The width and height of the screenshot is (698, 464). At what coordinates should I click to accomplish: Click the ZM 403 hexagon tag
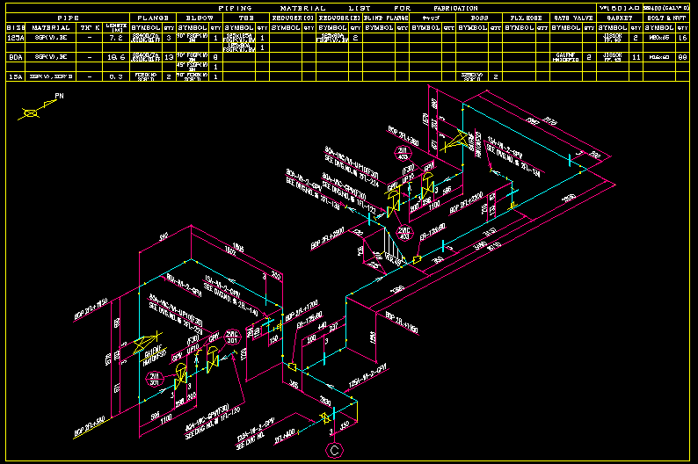pyautogui.click(x=403, y=154)
